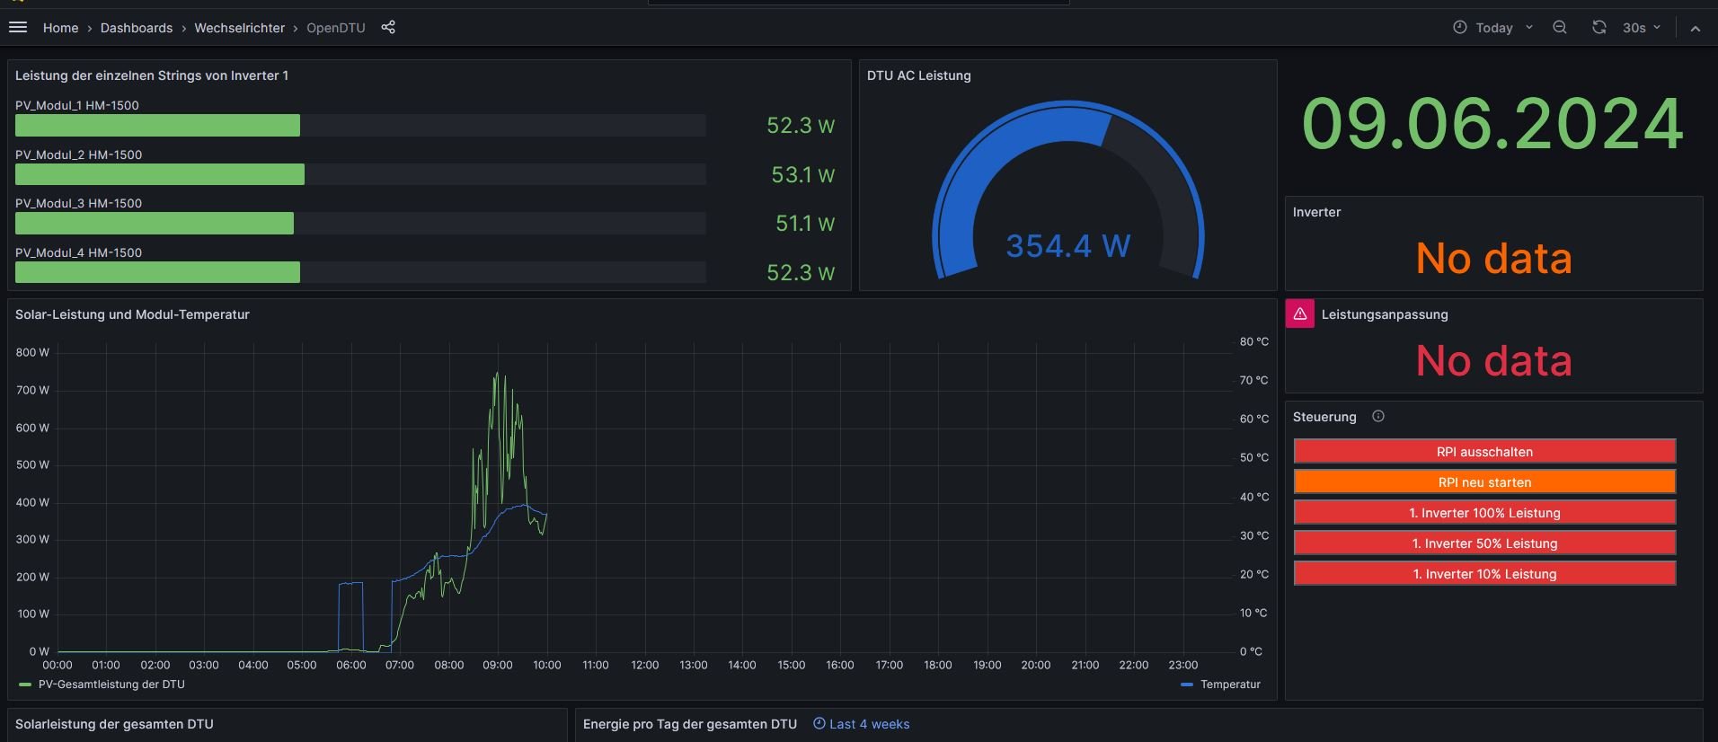Open the Today time range picker

click(x=1493, y=28)
